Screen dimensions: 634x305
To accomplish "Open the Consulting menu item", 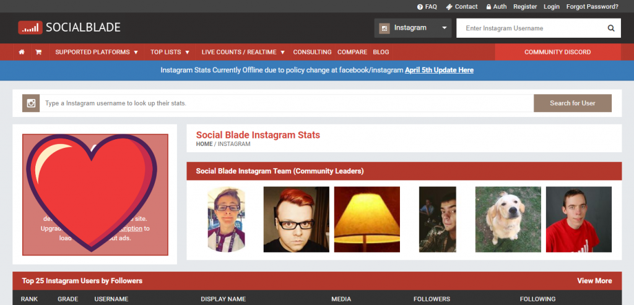I will (312, 52).
